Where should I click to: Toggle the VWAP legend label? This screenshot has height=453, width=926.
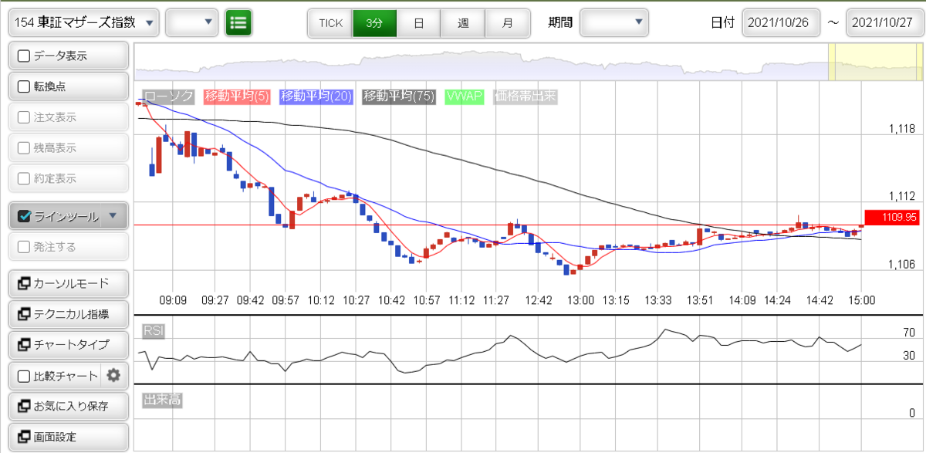click(464, 96)
